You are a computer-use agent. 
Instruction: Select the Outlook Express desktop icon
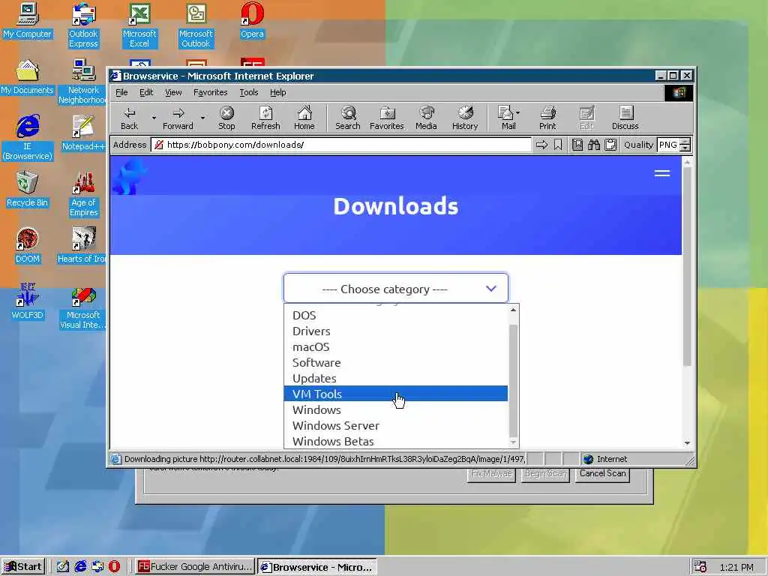(83, 25)
